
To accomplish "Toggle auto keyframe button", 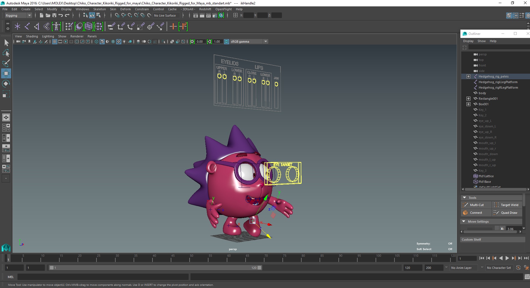I will pos(518,268).
